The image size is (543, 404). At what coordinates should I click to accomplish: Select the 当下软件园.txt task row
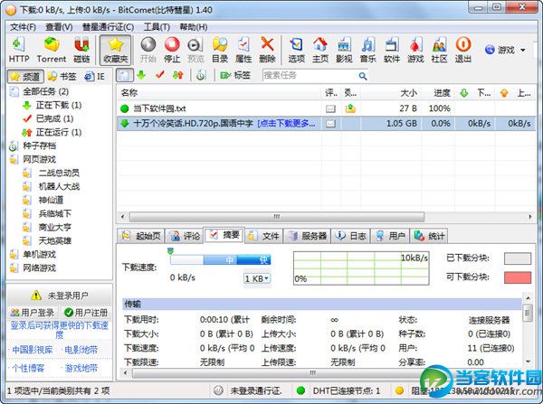point(326,108)
